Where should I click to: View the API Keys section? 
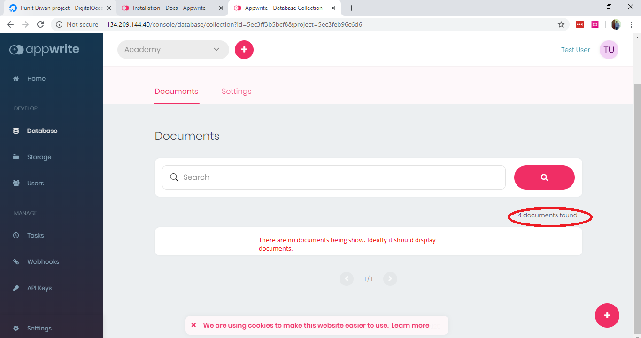tap(39, 288)
